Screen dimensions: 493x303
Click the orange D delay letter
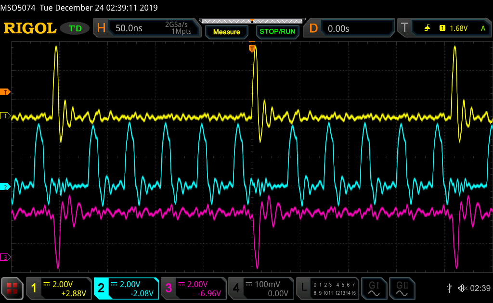pyautogui.click(x=313, y=28)
